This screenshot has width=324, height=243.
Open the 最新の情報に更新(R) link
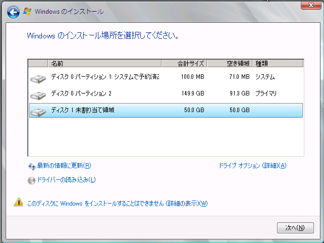(x=64, y=166)
